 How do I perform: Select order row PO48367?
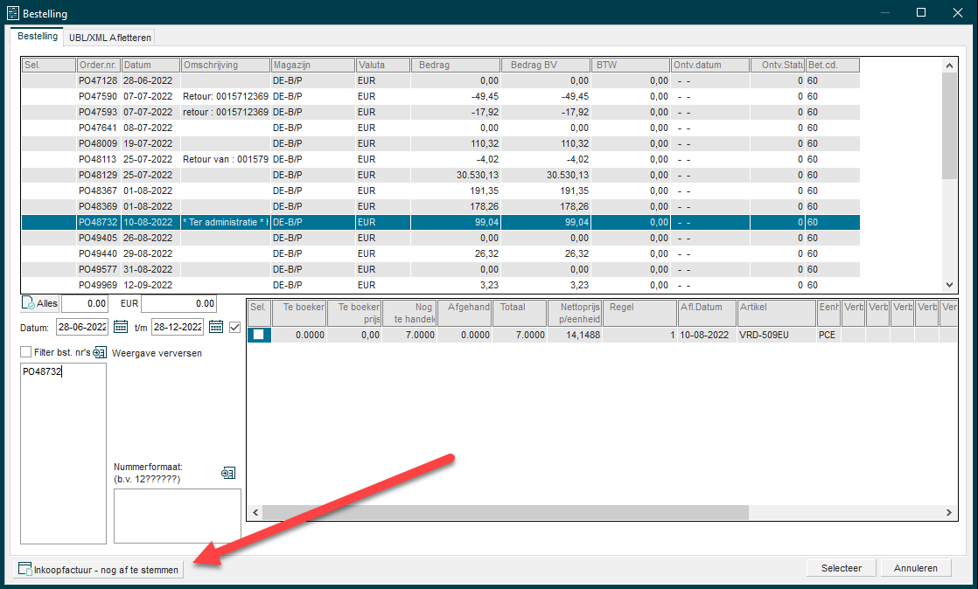(440, 191)
